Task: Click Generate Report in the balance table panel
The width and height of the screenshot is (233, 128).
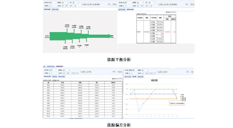Action: point(160,5)
